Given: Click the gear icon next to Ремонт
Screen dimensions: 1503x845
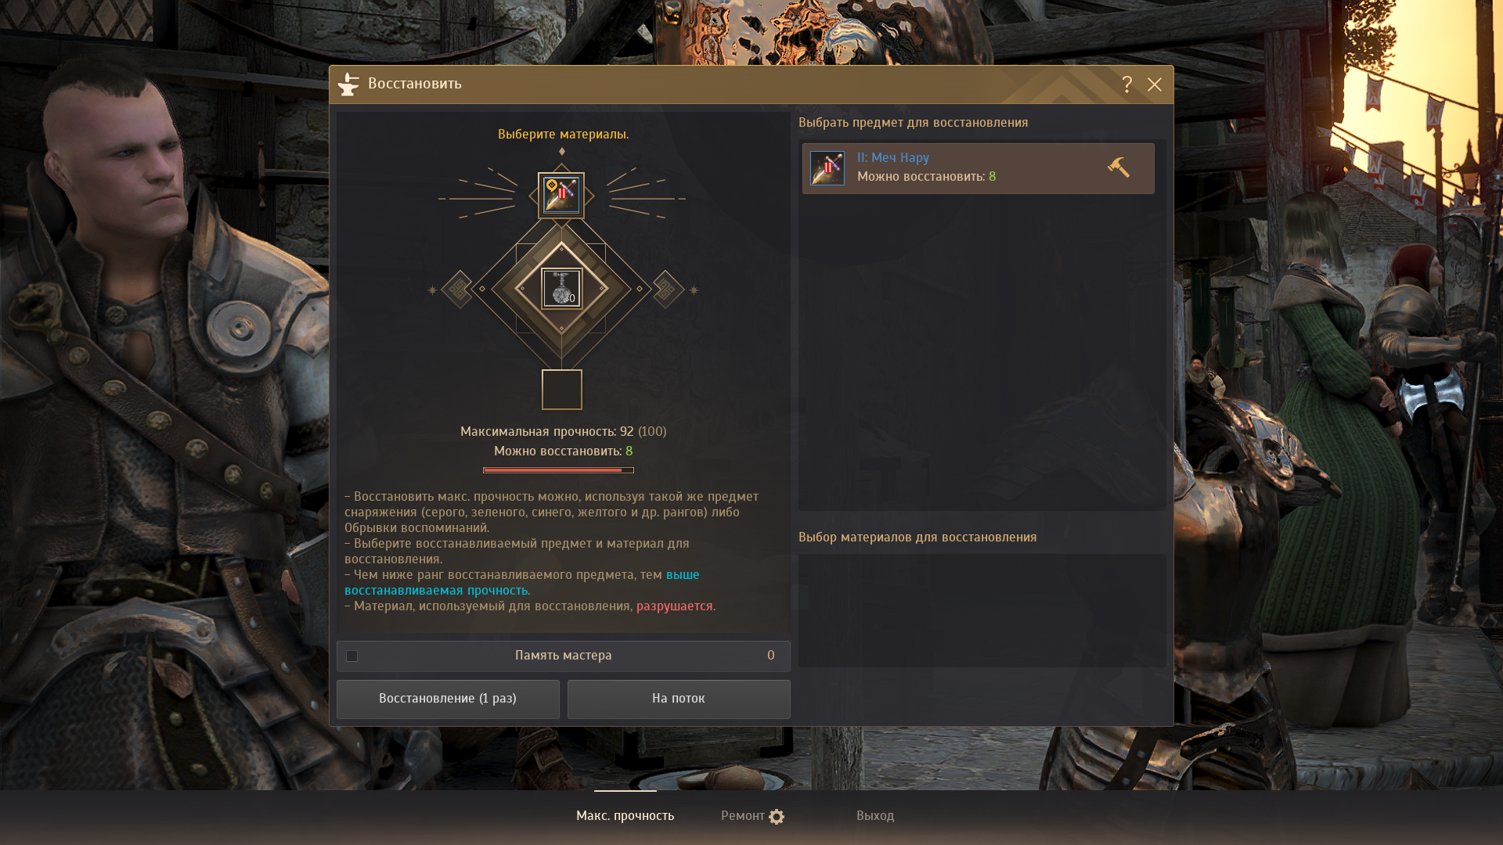Looking at the screenshot, I should [777, 816].
